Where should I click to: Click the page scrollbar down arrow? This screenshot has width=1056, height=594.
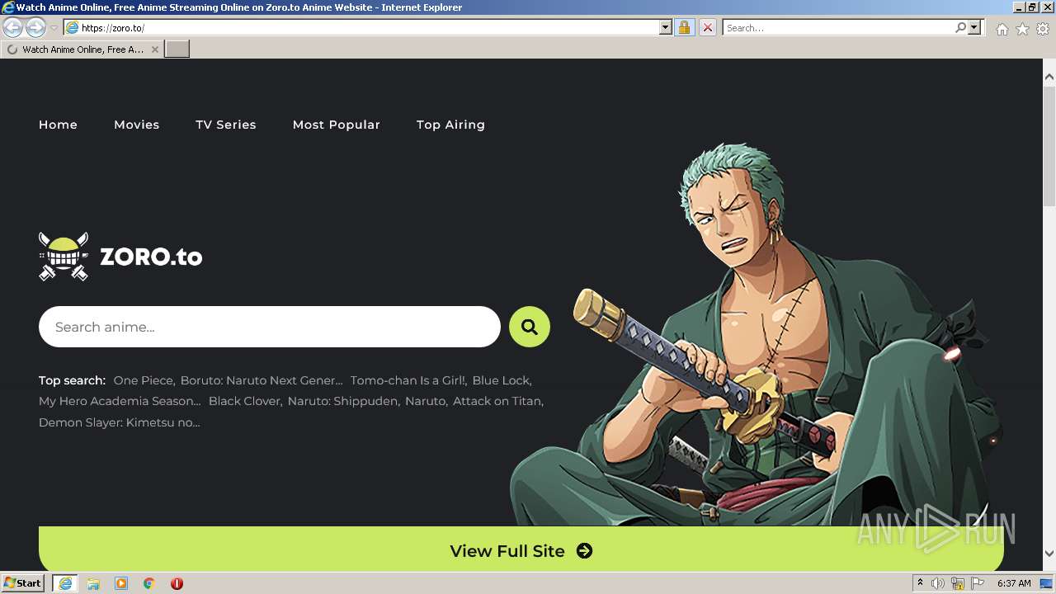click(x=1049, y=554)
